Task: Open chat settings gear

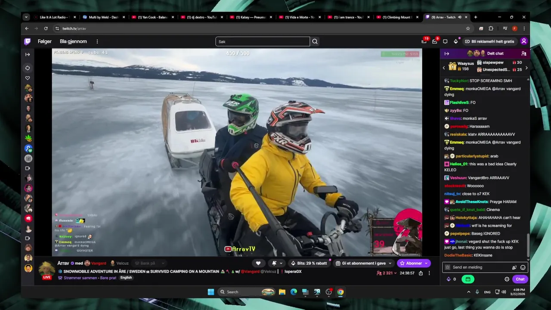Action: click(507, 279)
